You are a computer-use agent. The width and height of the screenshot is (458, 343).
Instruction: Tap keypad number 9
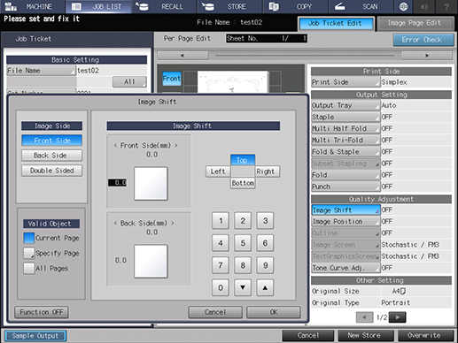click(x=265, y=265)
